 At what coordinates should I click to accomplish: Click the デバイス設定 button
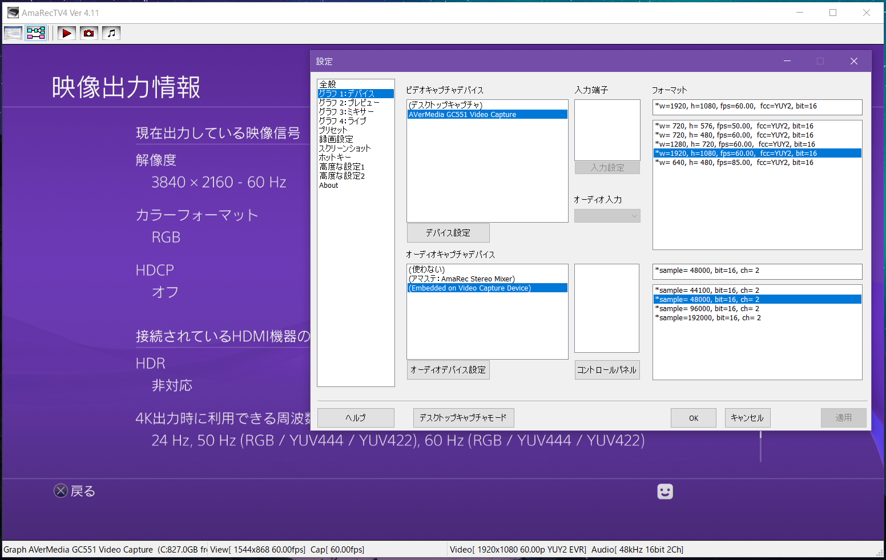448,233
